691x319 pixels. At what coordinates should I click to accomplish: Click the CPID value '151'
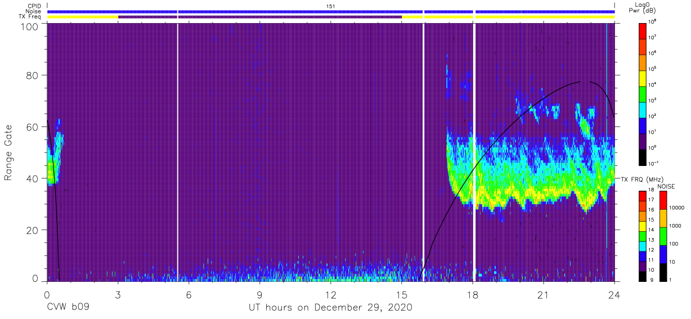click(331, 6)
